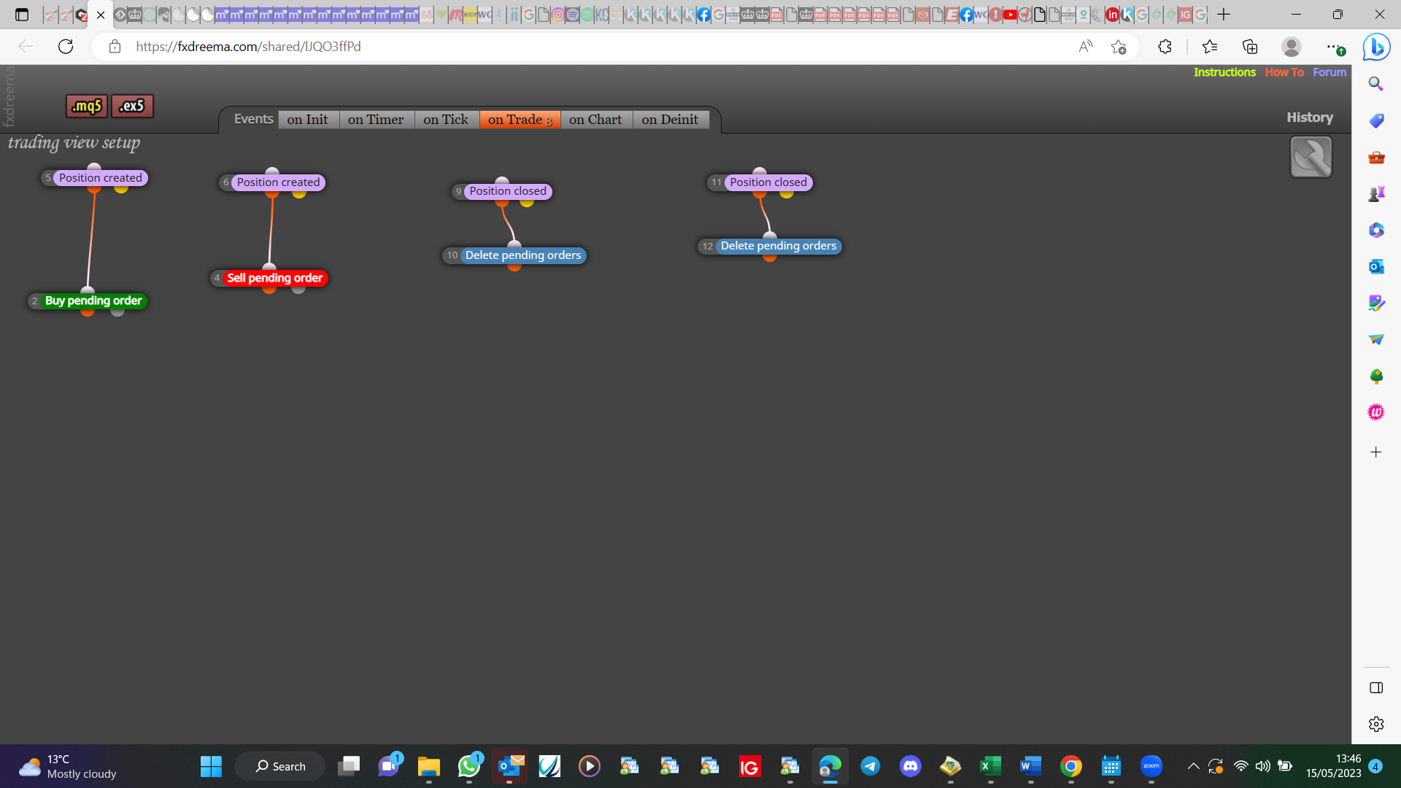Select the on Trade tab

point(520,120)
